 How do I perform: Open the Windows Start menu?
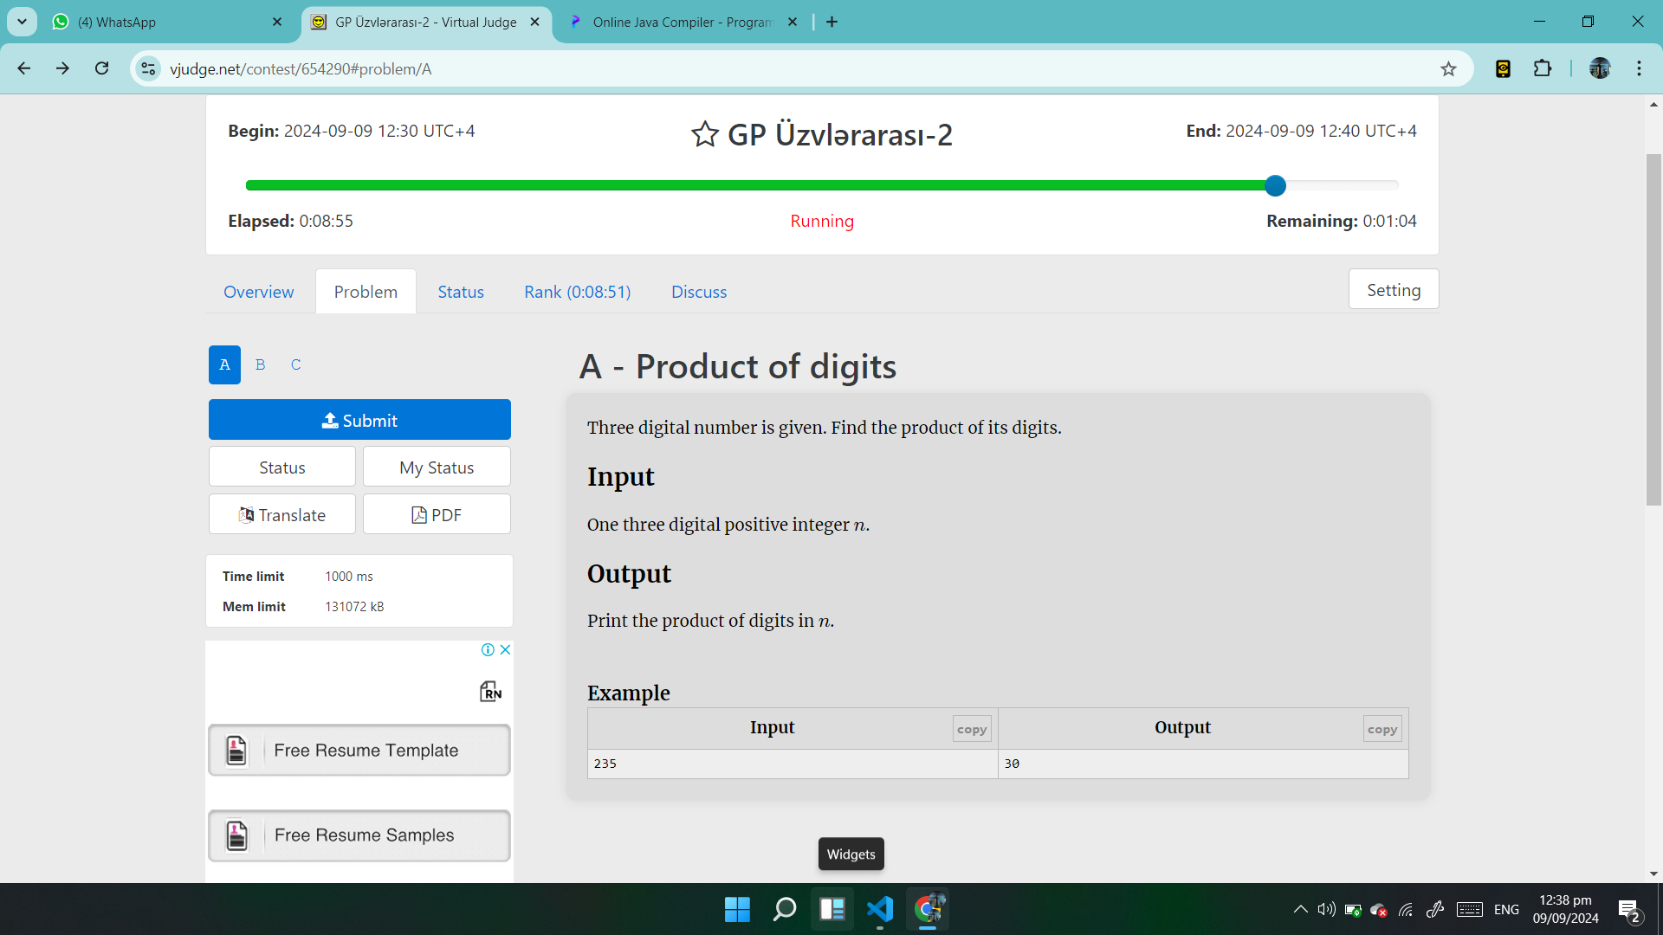[737, 909]
